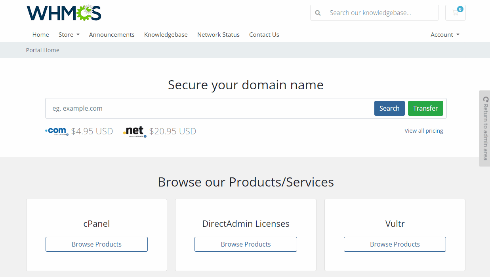This screenshot has width=490, height=277.
Task: Click the .com domain pricing logo
Action: [x=56, y=131]
